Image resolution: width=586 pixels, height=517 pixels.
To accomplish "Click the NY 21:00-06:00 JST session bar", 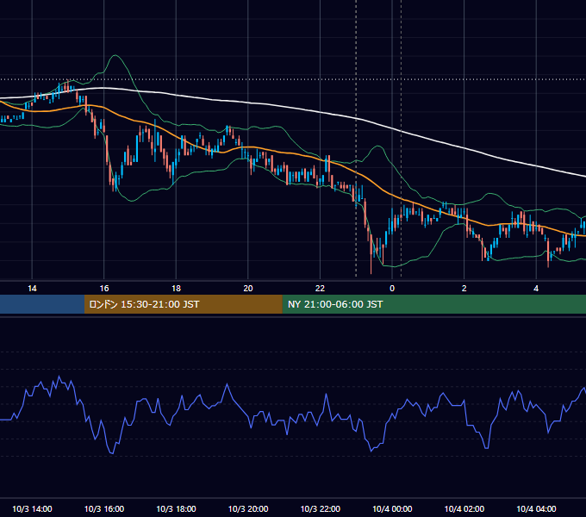I will 433,304.
